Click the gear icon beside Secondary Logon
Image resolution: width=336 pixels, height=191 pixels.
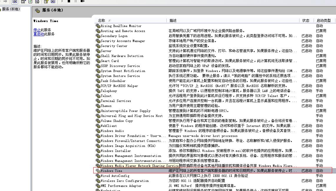pos(98,36)
